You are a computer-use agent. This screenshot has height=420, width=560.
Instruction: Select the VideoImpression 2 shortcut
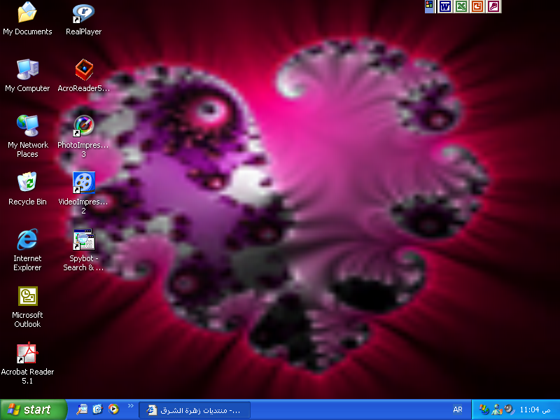point(83,183)
